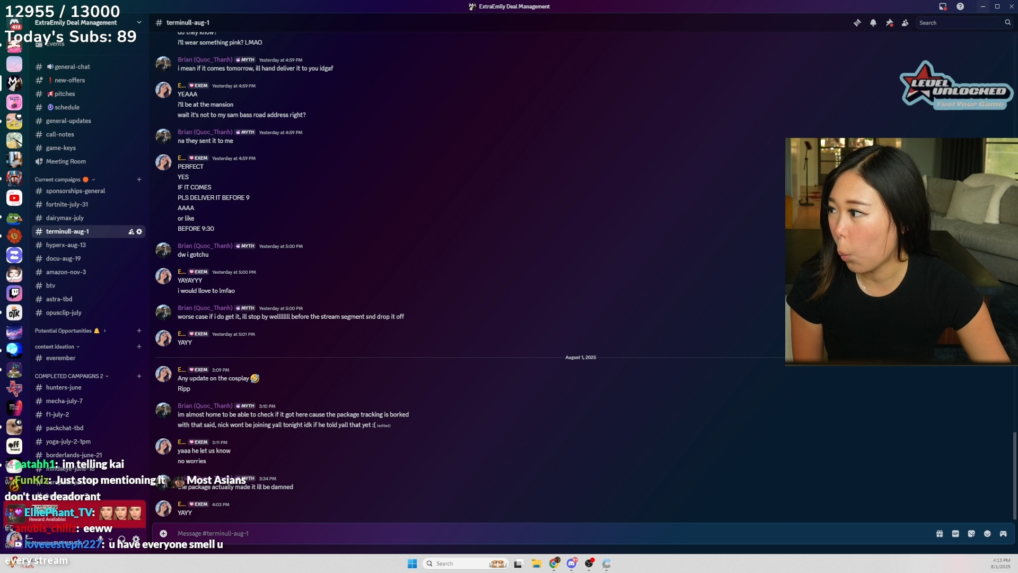
Task: Select general-updates channel
Action: click(89, 121)
